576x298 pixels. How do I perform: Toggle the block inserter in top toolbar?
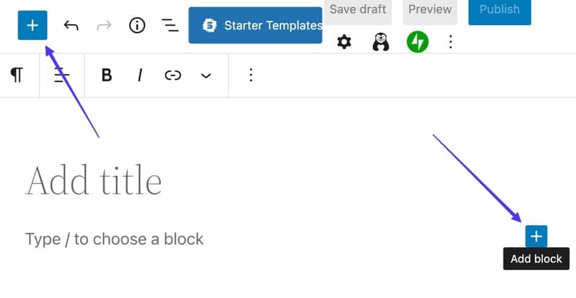pyautogui.click(x=32, y=25)
